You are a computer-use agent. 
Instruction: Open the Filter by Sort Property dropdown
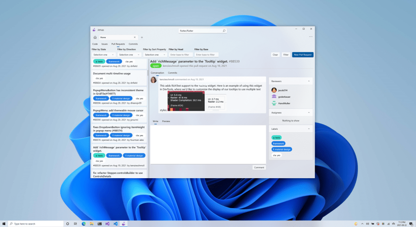[x=155, y=55]
